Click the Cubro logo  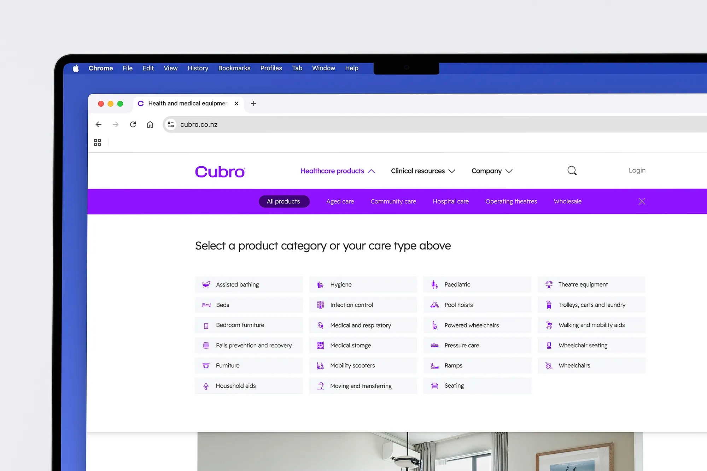pyautogui.click(x=220, y=172)
